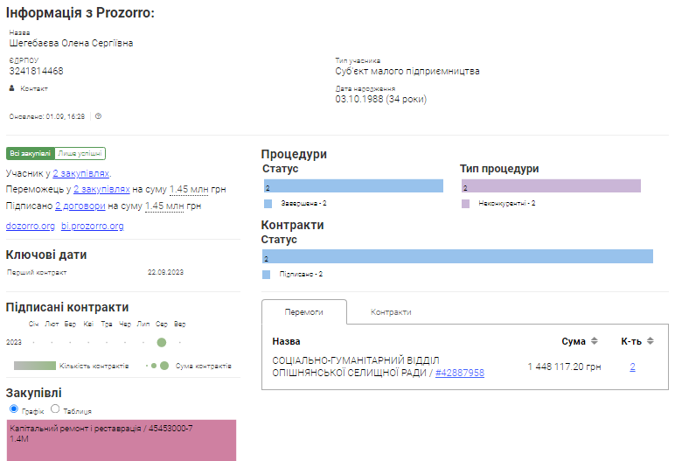The height and width of the screenshot is (461, 675).
Task: Switch filter to Лише успішні
Action: pos(80,153)
